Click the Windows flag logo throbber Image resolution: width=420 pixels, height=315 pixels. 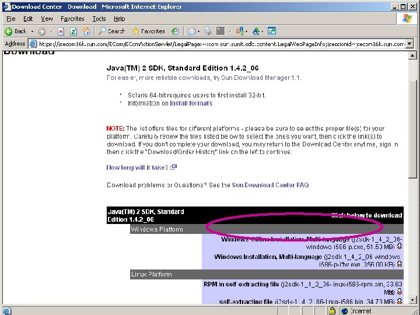point(407,19)
